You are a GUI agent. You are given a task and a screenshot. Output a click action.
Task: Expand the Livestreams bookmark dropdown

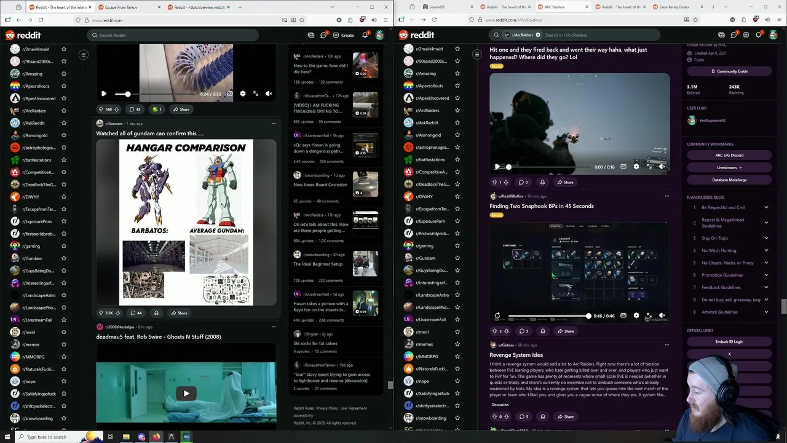click(729, 167)
